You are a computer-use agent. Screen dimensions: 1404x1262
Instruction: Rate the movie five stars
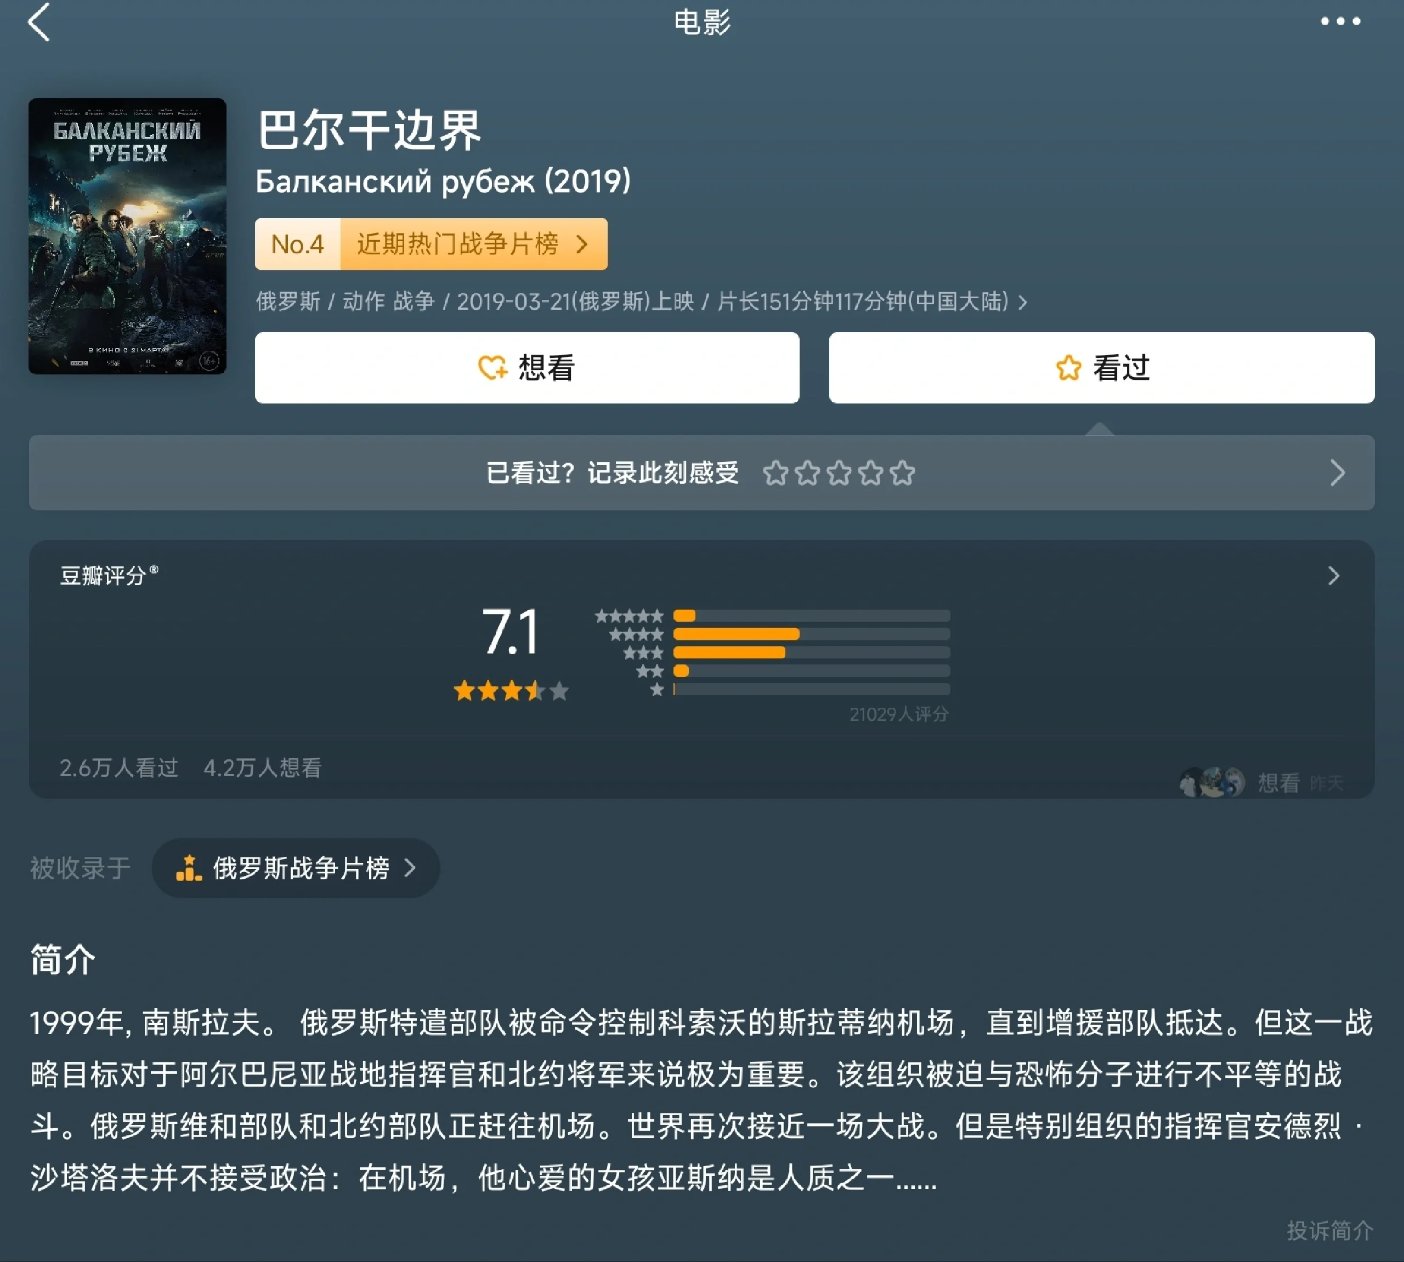(903, 474)
